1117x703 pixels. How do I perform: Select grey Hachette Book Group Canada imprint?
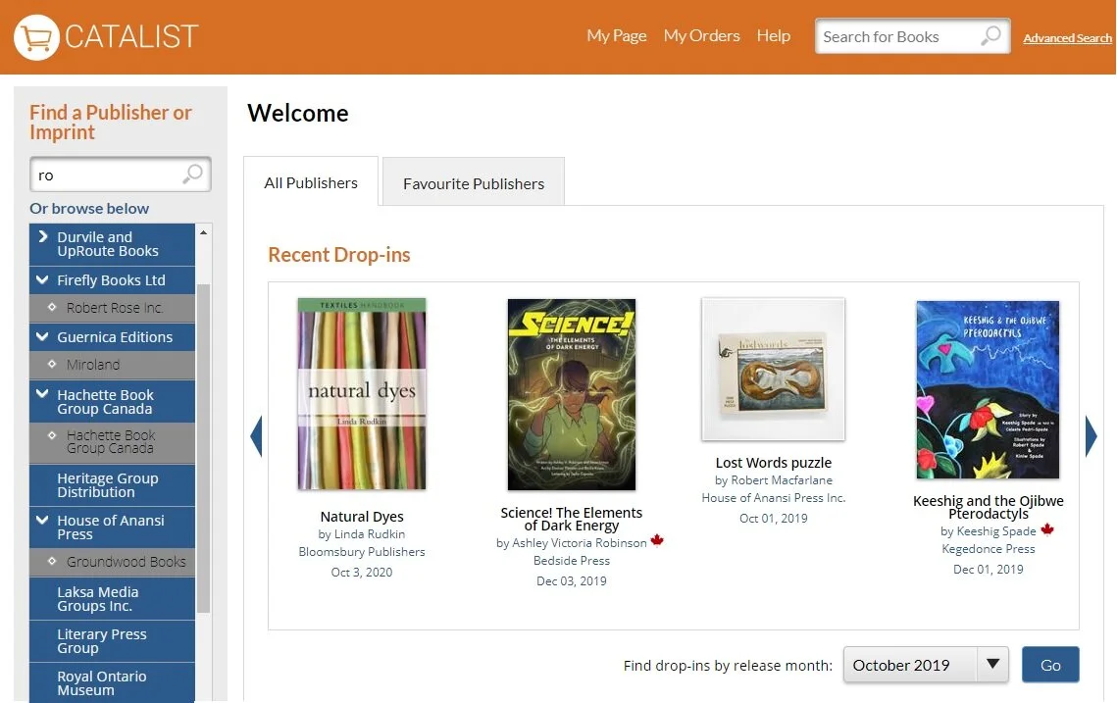coord(112,441)
